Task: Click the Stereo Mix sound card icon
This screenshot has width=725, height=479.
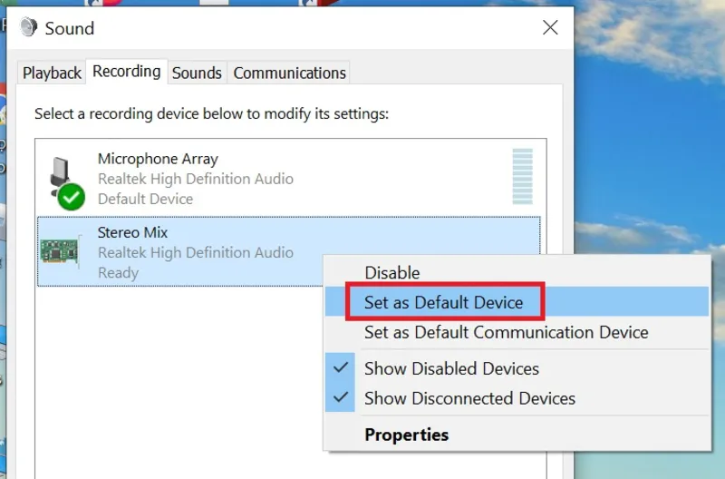Action: pos(60,248)
